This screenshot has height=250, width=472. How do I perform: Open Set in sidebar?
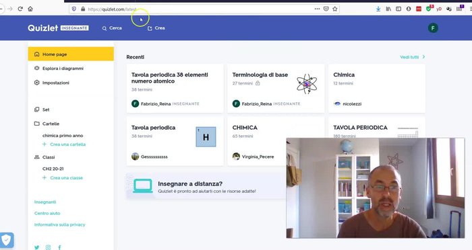[x=46, y=110]
